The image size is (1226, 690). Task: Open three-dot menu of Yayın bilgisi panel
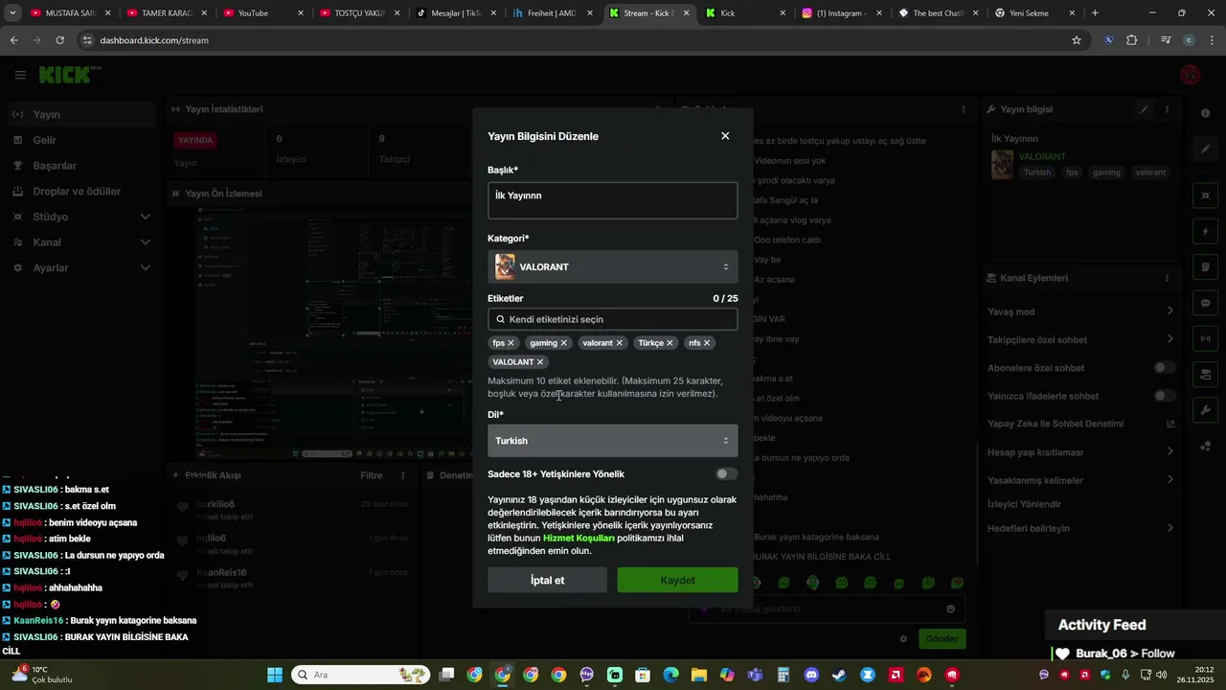pos(1167,109)
